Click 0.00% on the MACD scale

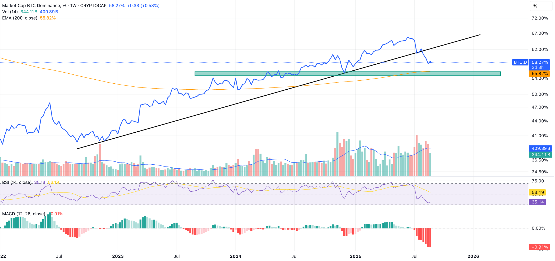538,228
